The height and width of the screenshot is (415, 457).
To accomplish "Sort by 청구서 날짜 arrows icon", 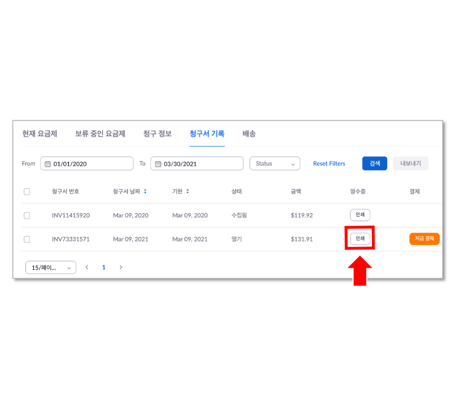I will click(145, 191).
